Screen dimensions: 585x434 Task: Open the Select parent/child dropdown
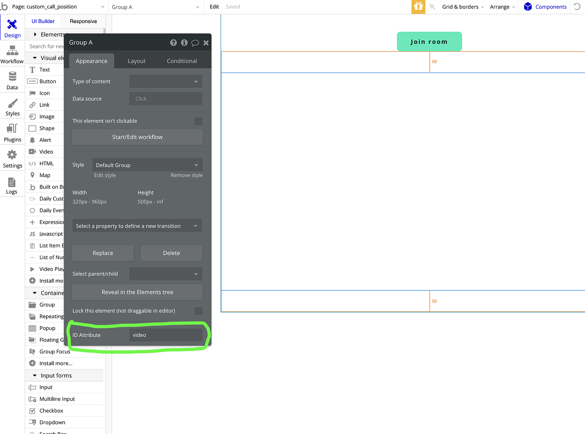click(x=166, y=274)
